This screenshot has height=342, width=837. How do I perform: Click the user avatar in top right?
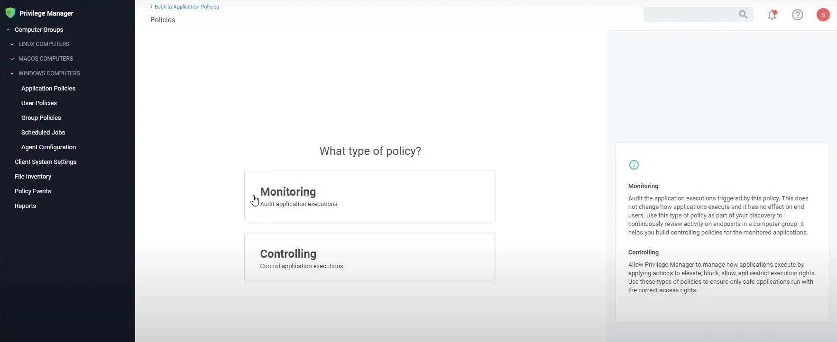[x=823, y=15]
